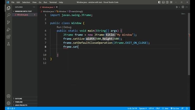Click line number 12 in gutter
Image resolution: width=195 pixels, height=110 pixels.
coord(44,63)
